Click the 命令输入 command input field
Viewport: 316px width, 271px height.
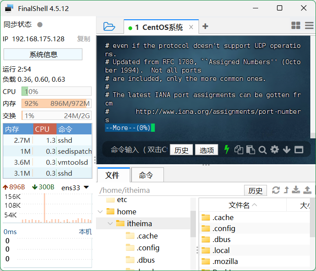(139, 150)
